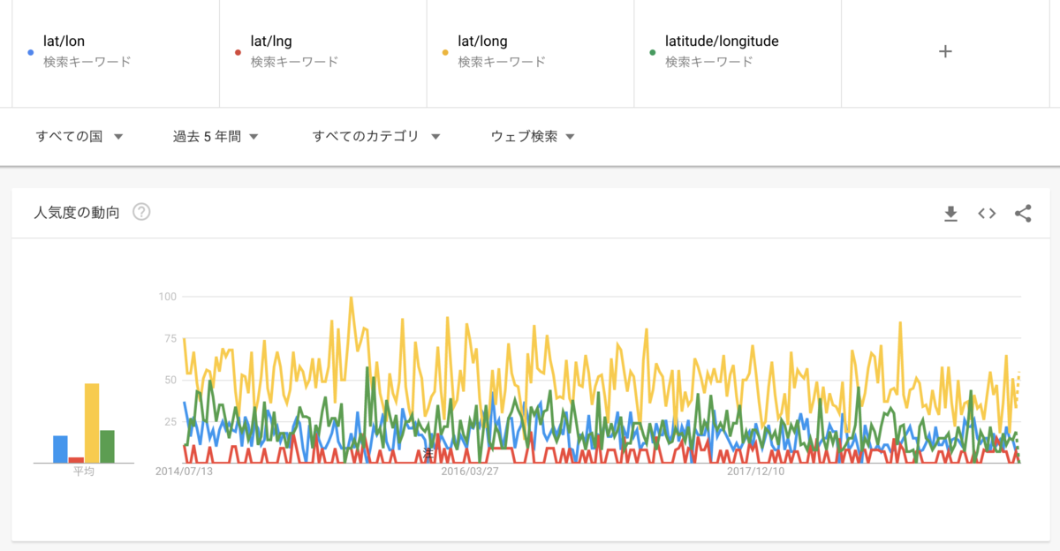Select the yellow average bar
The width and height of the screenshot is (1060, 551).
point(92,423)
